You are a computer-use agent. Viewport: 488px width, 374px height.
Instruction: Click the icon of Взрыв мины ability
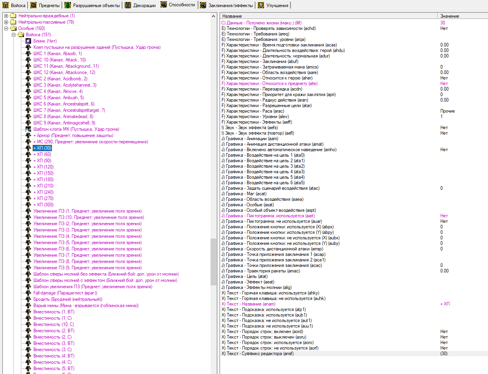[28, 305]
